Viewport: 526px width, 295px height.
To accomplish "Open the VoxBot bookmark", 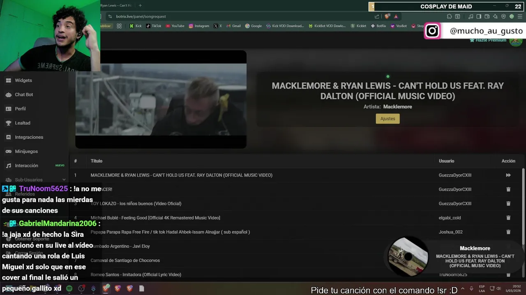I will pos(399,26).
